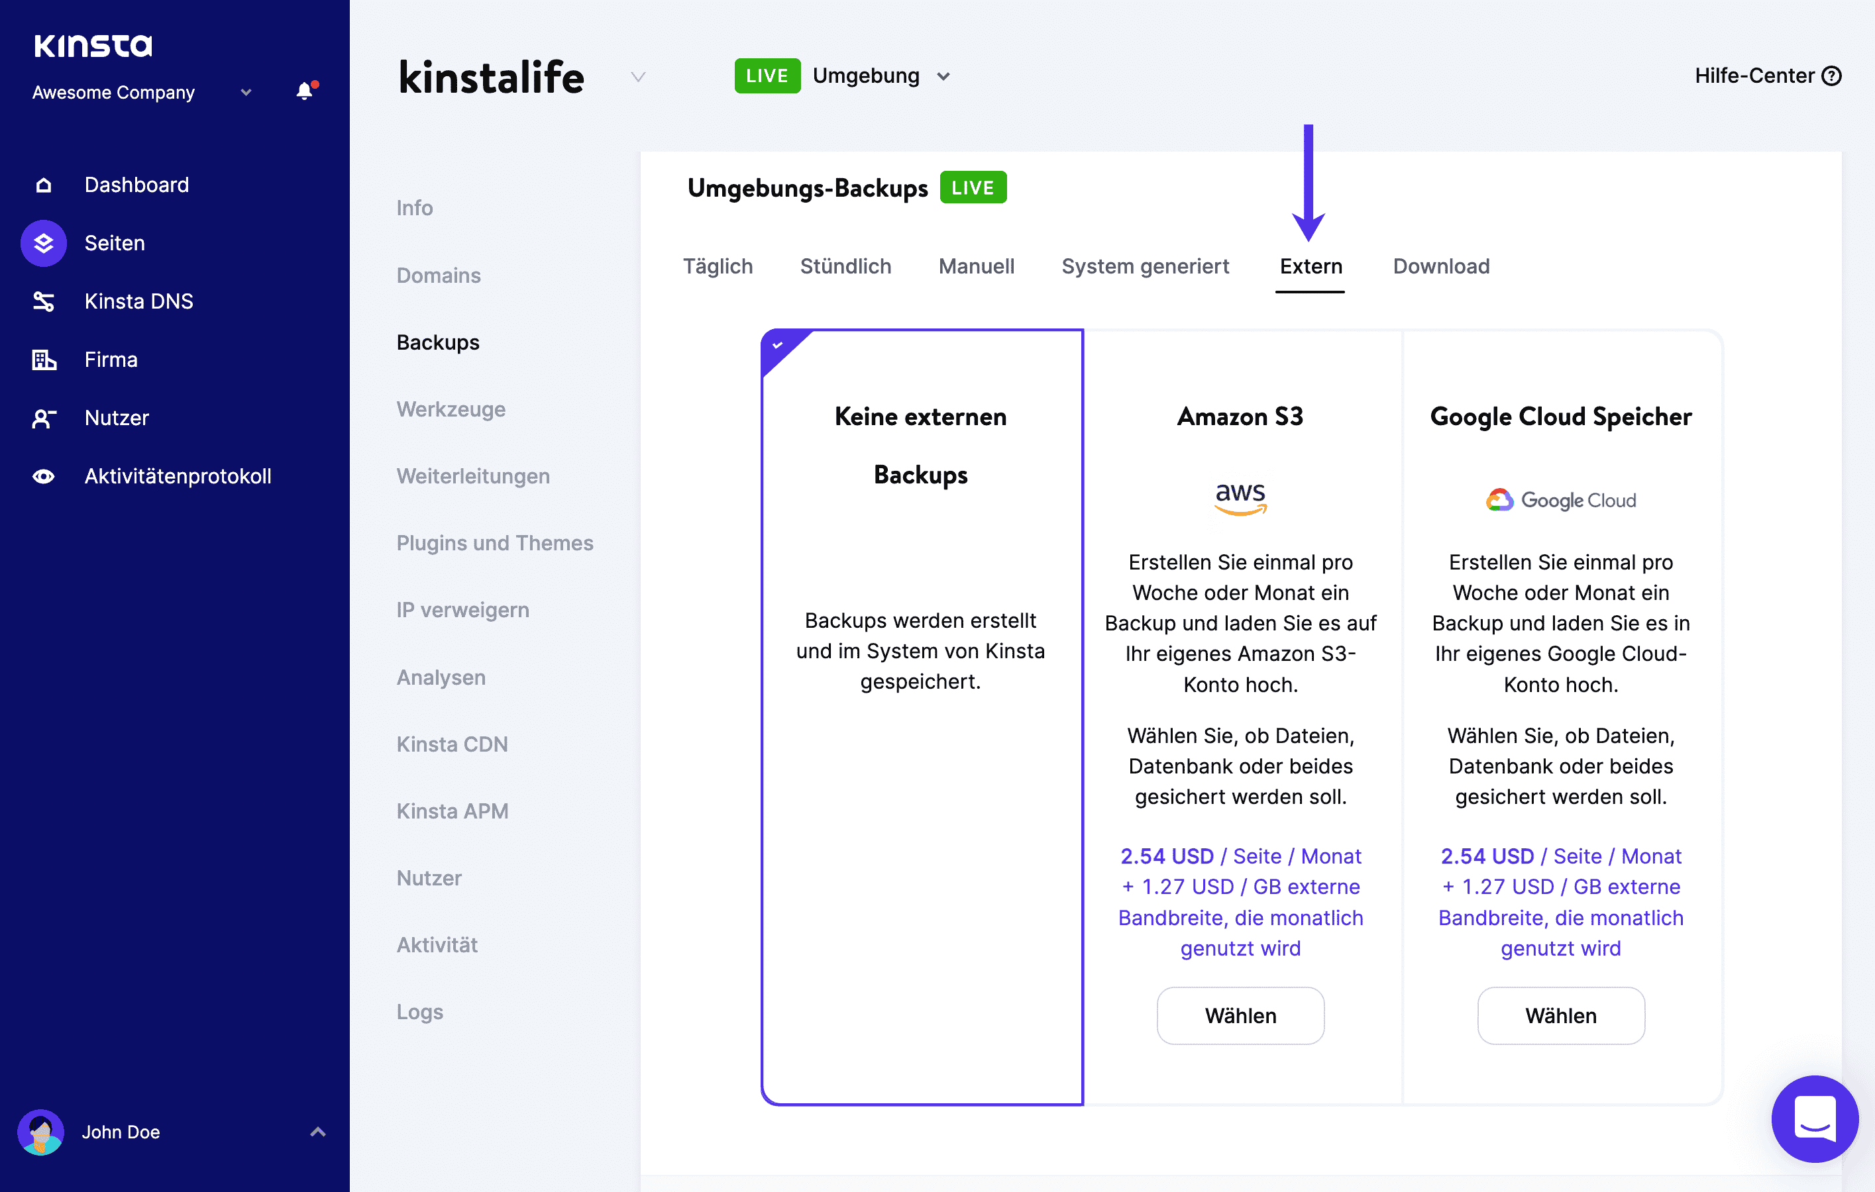Open notifications with the bell icon
Screen dimensions: 1875x1192
[x=303, y=91]
